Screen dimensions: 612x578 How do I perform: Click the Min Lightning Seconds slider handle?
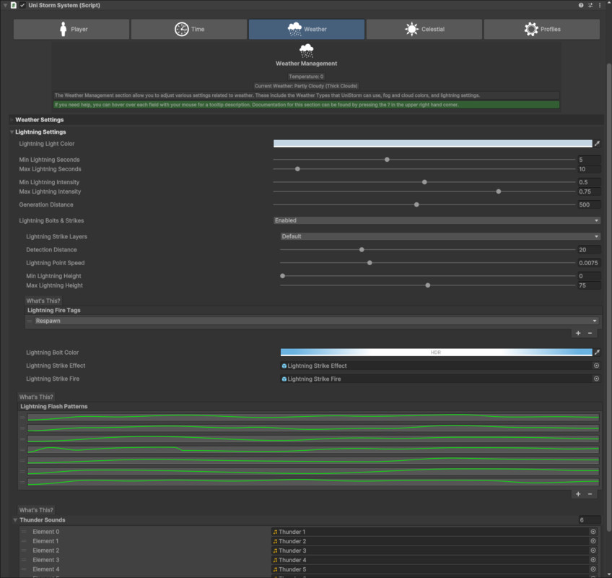tap(387, 160)
